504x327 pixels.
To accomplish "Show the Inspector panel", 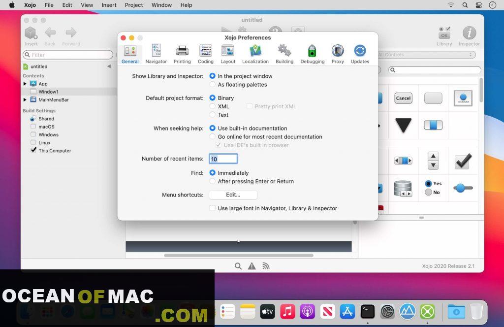I will 469,36.
